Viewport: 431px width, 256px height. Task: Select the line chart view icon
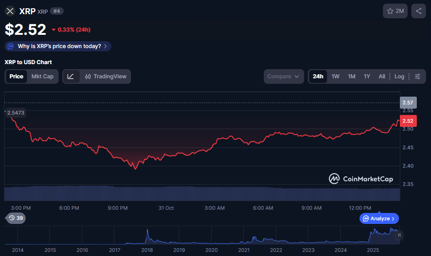(x=71, y=76)
